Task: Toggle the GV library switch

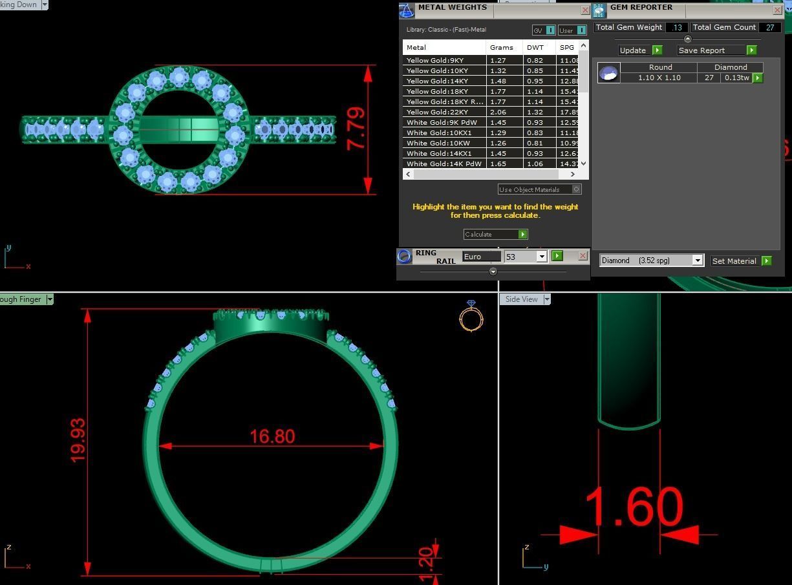Action: click(x=550, y=30)
